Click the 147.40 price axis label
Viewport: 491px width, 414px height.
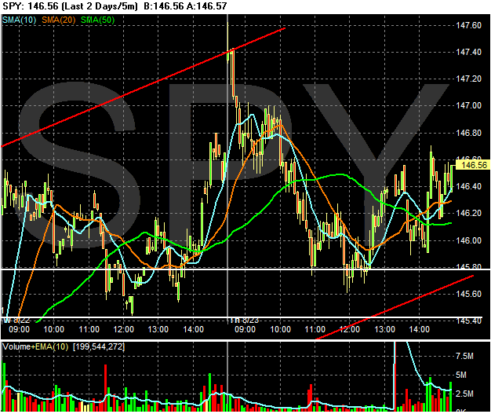point(469,52)
